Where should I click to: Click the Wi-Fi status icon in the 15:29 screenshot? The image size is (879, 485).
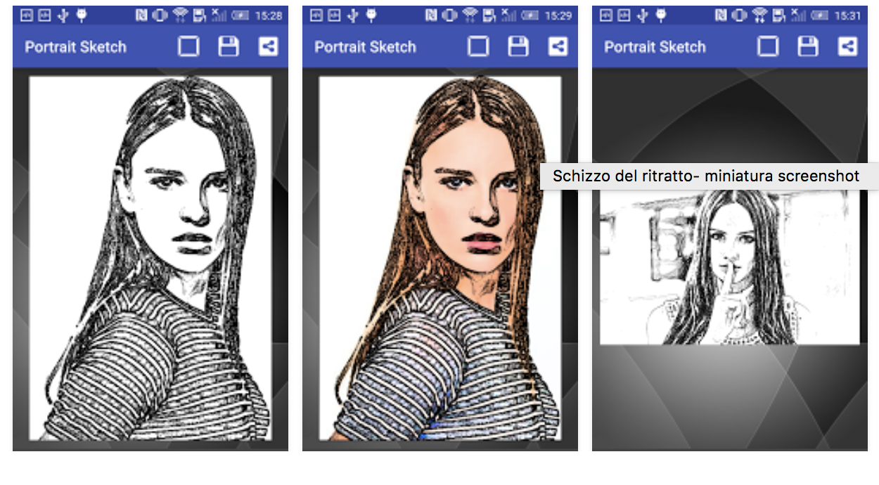[x=470, y=15]
